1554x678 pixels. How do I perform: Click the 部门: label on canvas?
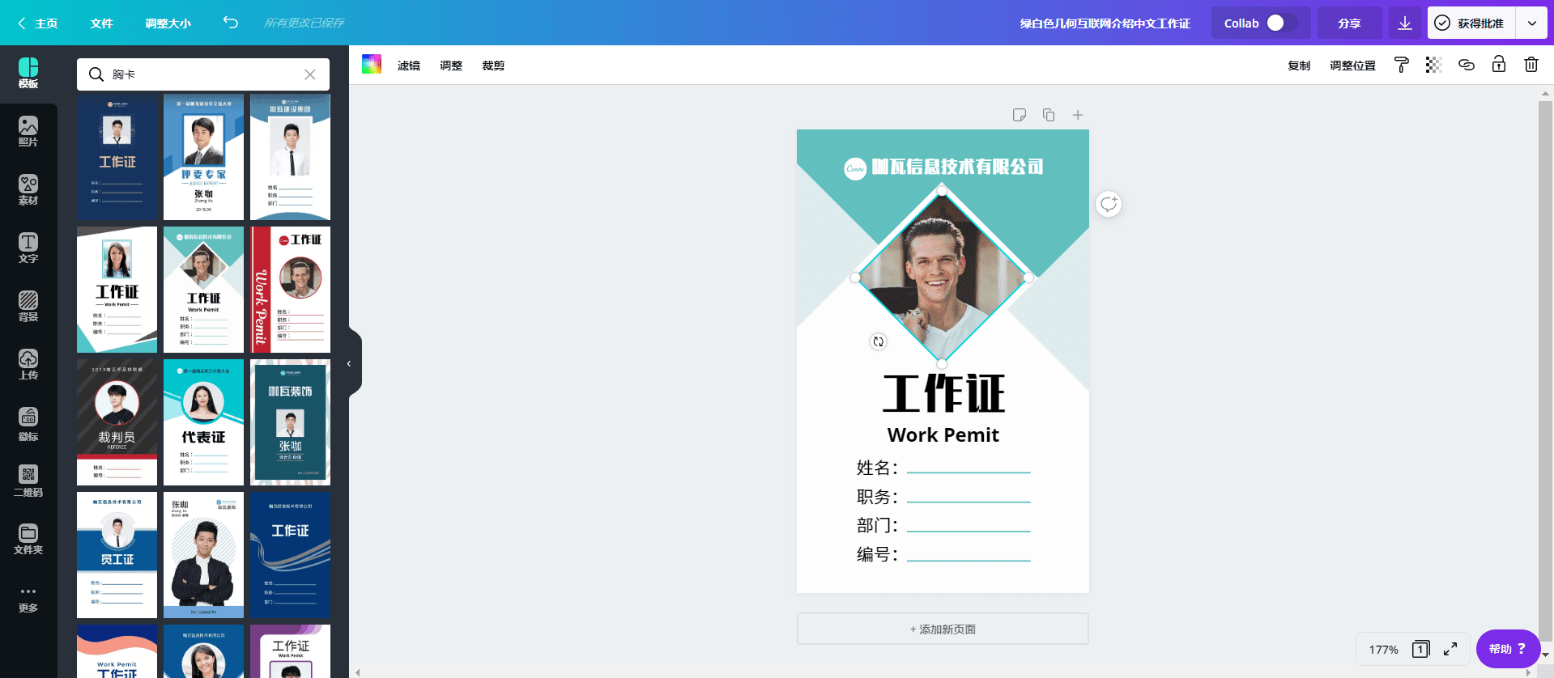(x=877, y=526)
